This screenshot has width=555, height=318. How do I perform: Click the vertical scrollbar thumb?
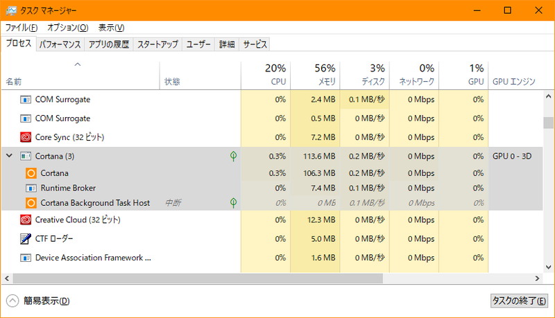(x=548, y=123)
